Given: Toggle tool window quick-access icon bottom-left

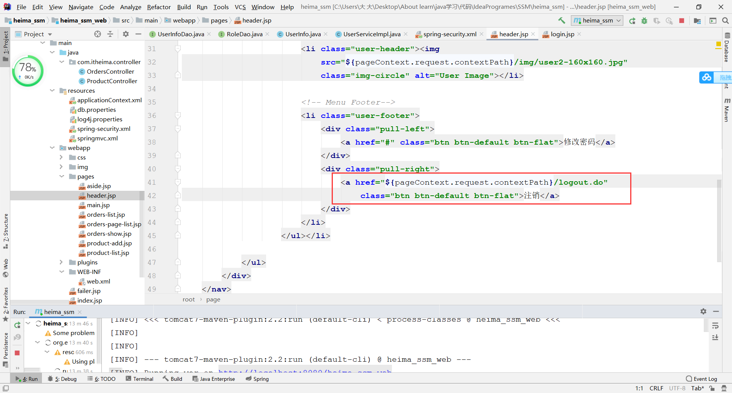Looking at the screenshot, I should click(x=5, y=388).
